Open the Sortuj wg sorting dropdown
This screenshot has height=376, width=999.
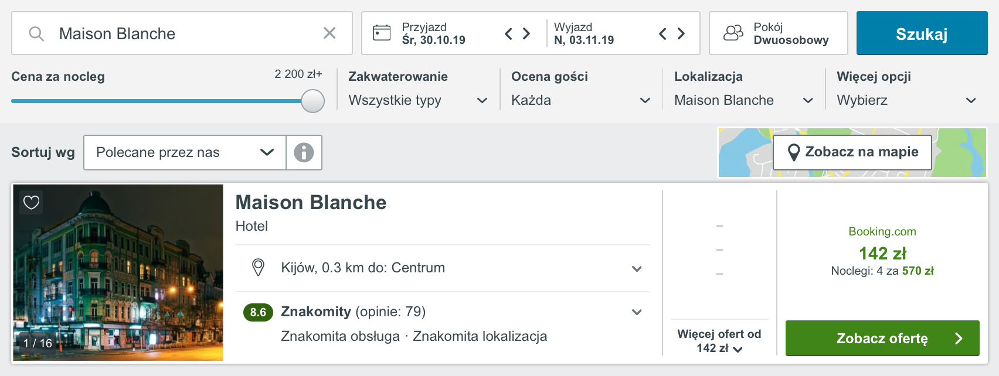185,153
